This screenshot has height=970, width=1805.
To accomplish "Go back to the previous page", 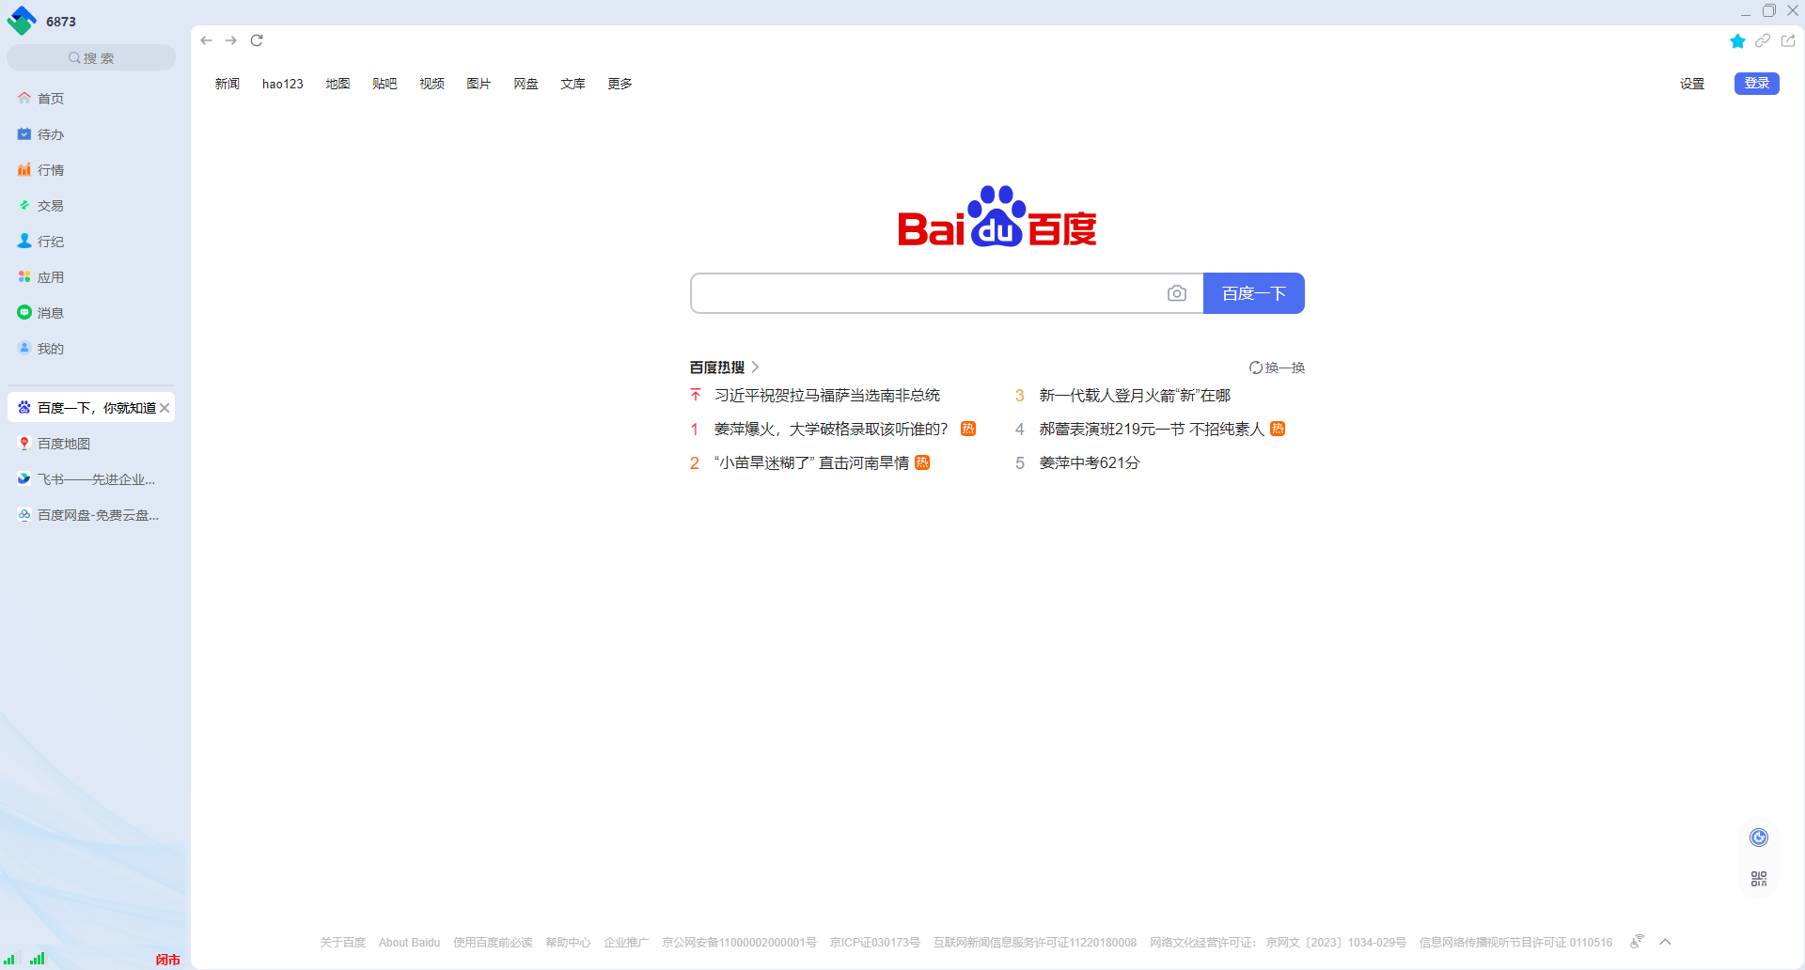I will 206,40.
